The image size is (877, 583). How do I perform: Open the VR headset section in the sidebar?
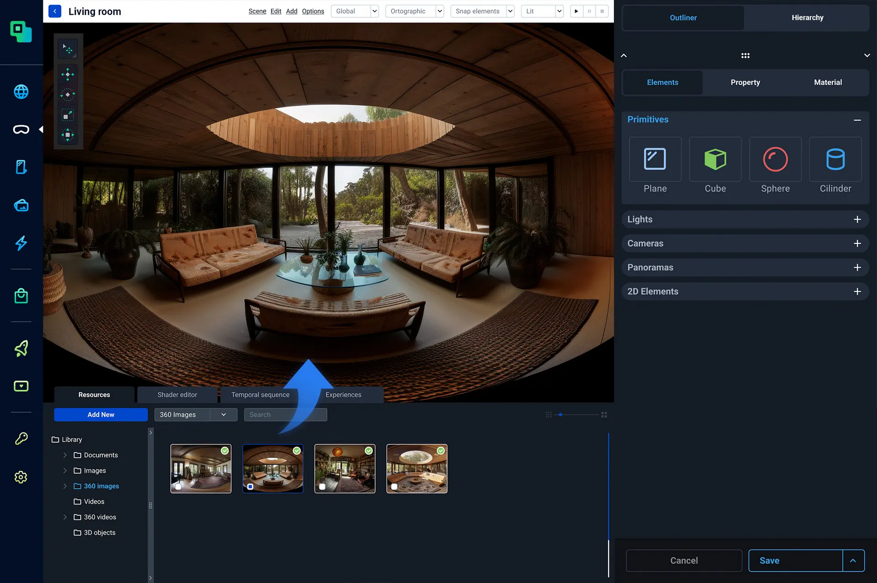click(x=21, y=129)
